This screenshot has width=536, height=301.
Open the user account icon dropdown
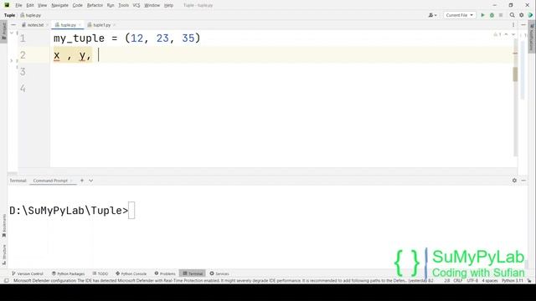coord(432,15)
